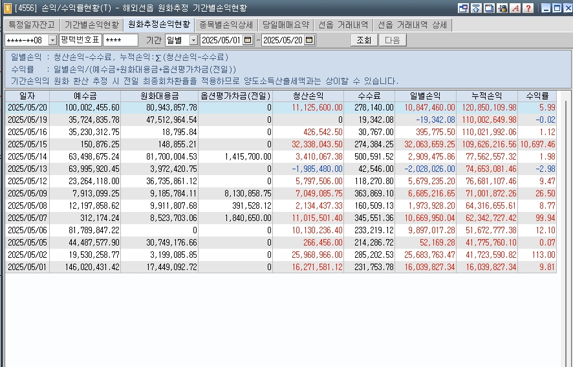Viewport: 573px width, 367px height.
Task: Open the 기간 일별 period dropdown
Action: tap(193, 40)
